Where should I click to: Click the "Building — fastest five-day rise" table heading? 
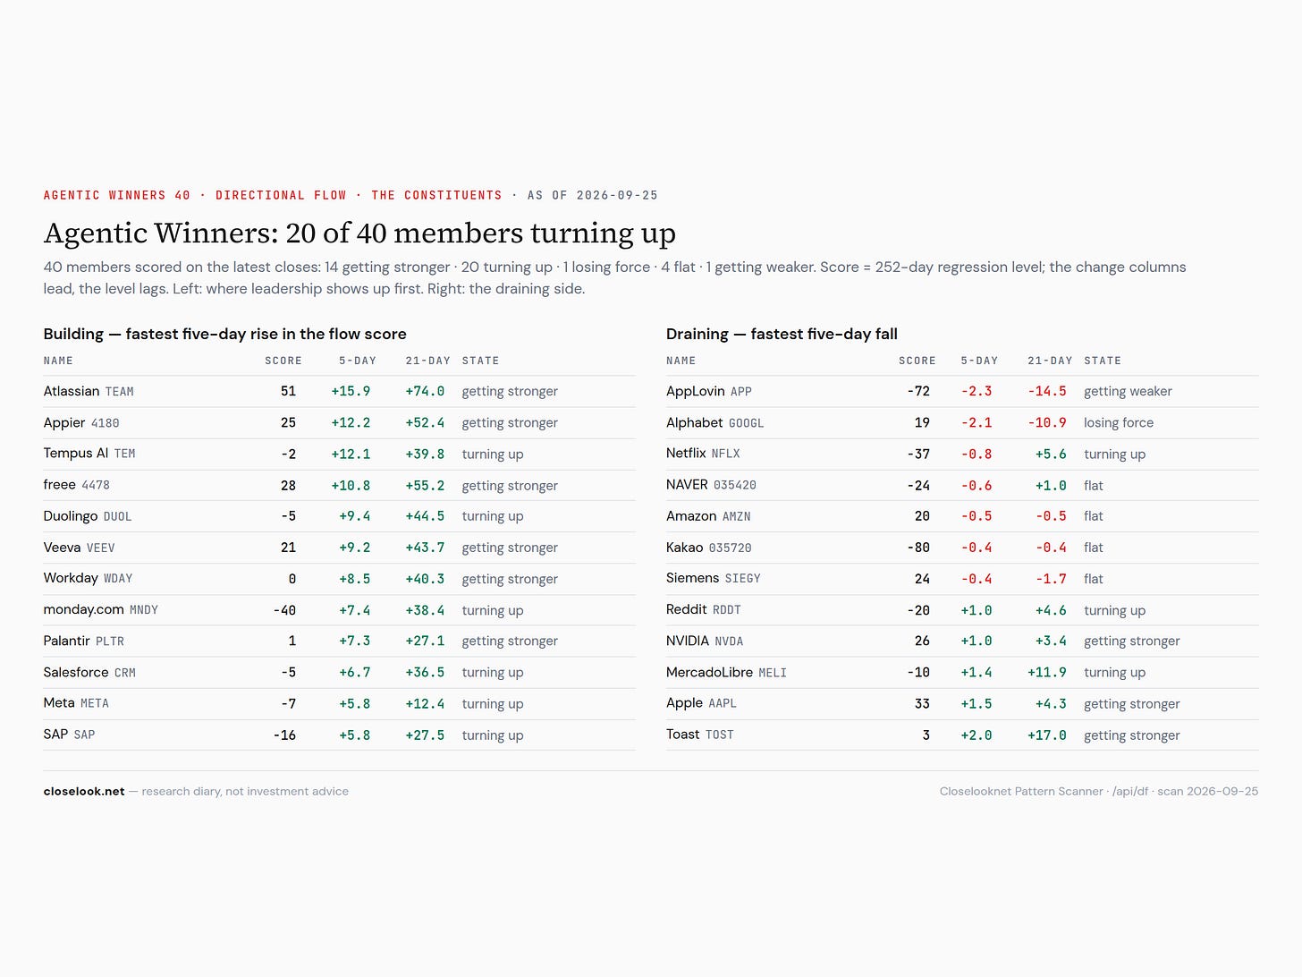coord(225,334)
